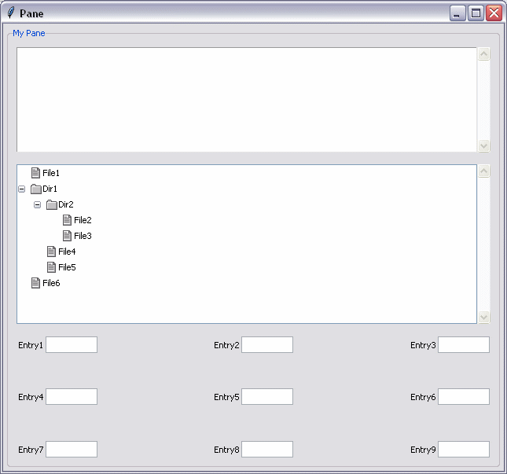The height and width of the screenshot is (474, 507).
Task: Click the empty text area at top
Action: tap(246, 99)
